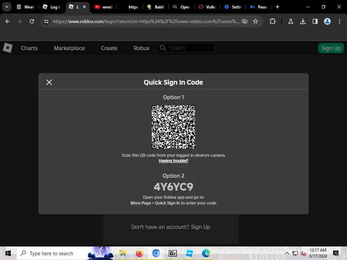Screen dimensions: 347x260
Task: Select the quick sign-in code 4Y6YC9
Action: (173, 187)
